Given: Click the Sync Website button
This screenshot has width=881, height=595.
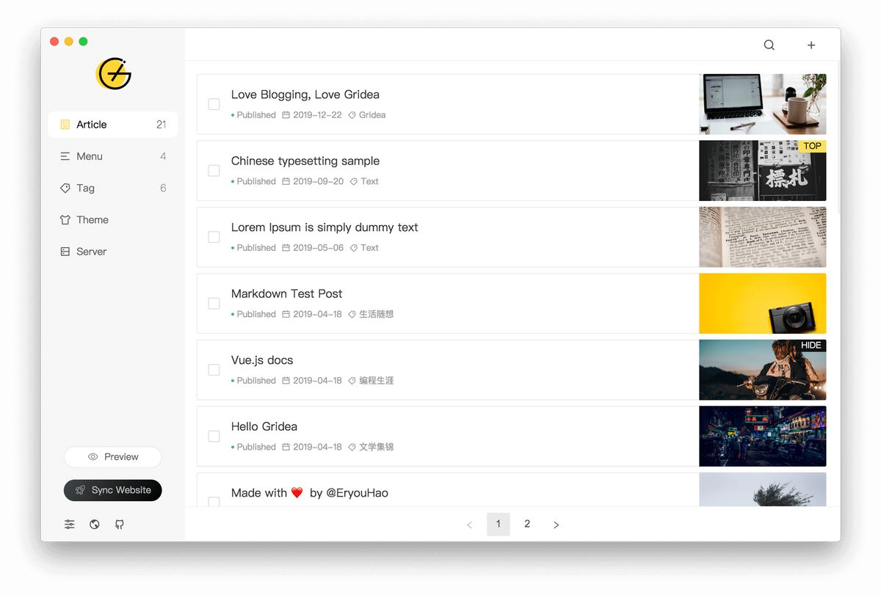Looking at the screenshot, I should (x=112, y=490).
